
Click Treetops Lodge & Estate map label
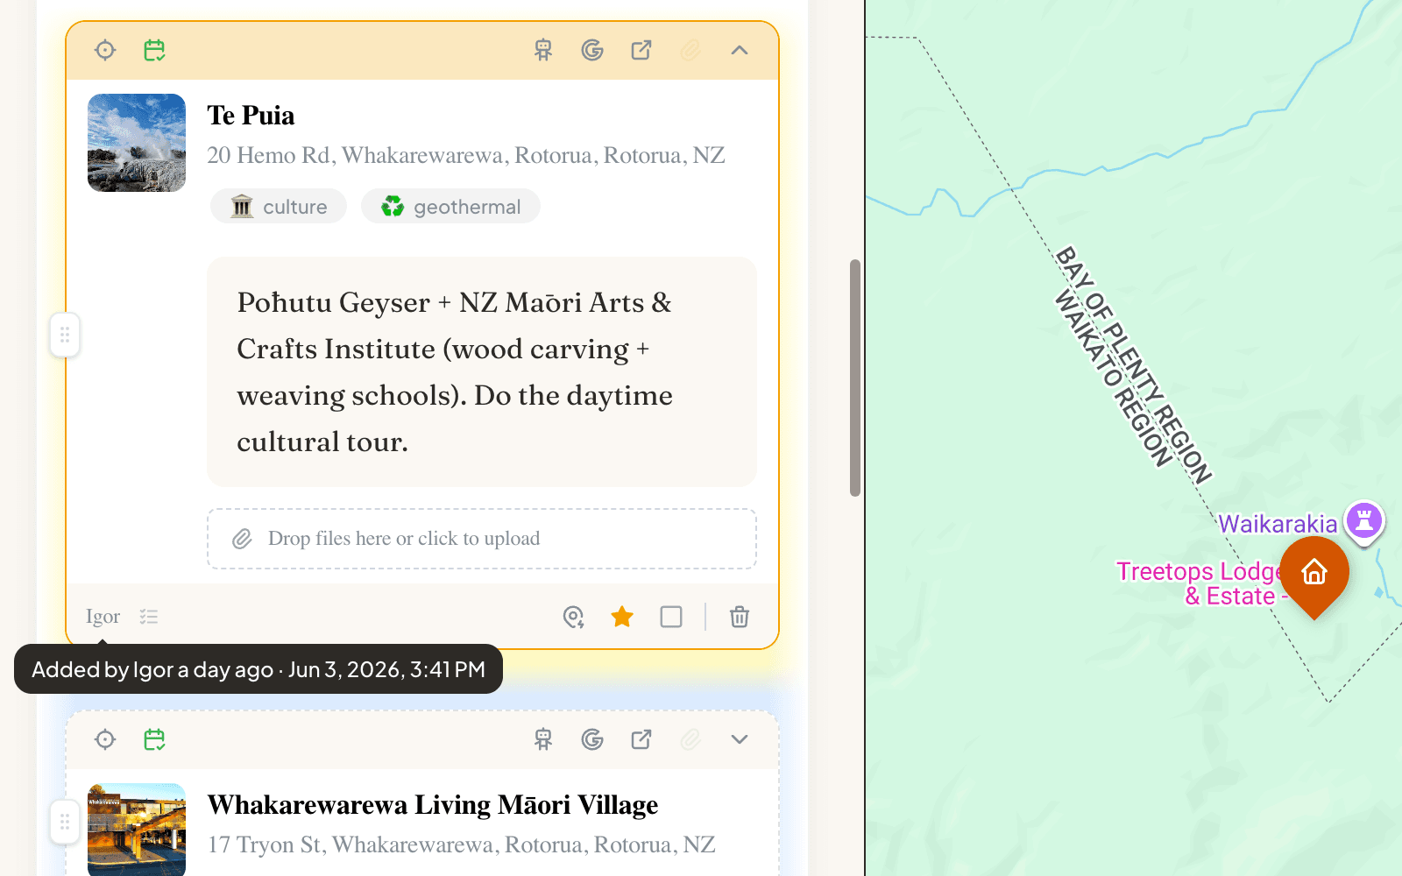1200,583
